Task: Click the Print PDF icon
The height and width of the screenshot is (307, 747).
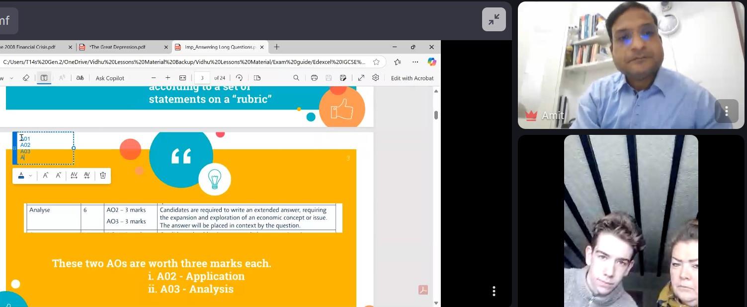Action: 314,78
